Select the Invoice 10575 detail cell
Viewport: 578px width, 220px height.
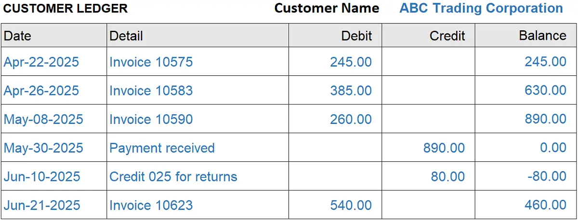point(151,62)
